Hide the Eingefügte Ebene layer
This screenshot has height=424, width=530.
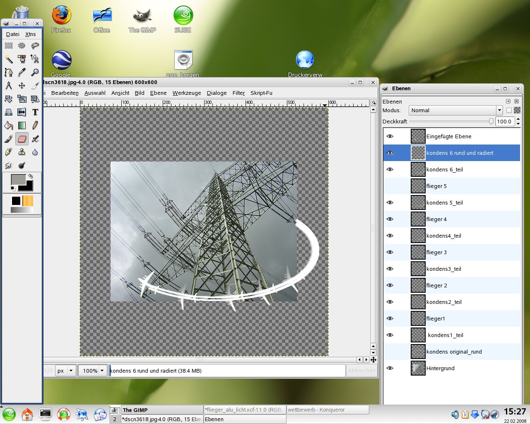pos(390,136)
